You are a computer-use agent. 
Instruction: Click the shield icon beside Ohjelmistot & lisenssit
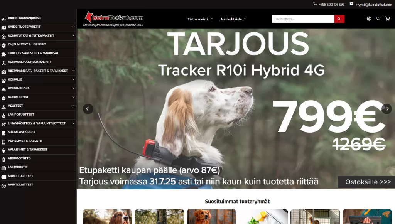tap(3, 45)
